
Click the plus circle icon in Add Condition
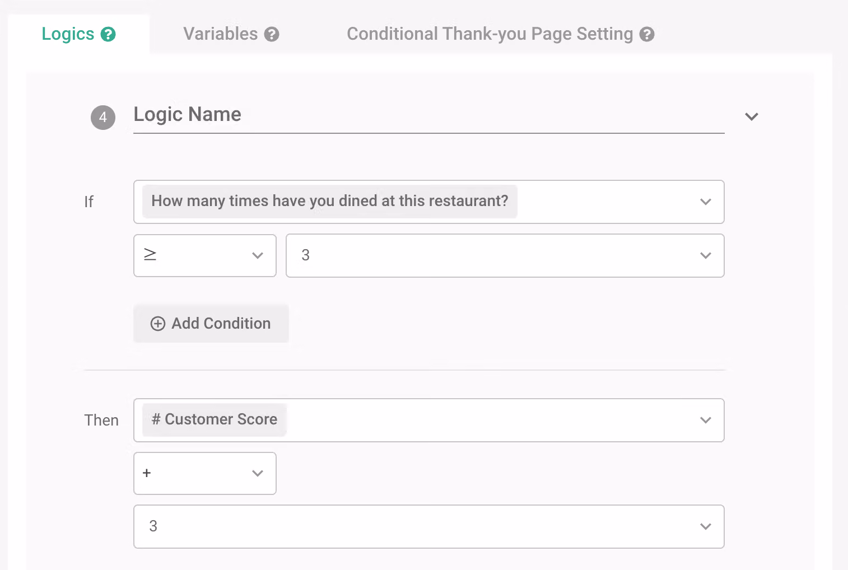tap(158, 324)
